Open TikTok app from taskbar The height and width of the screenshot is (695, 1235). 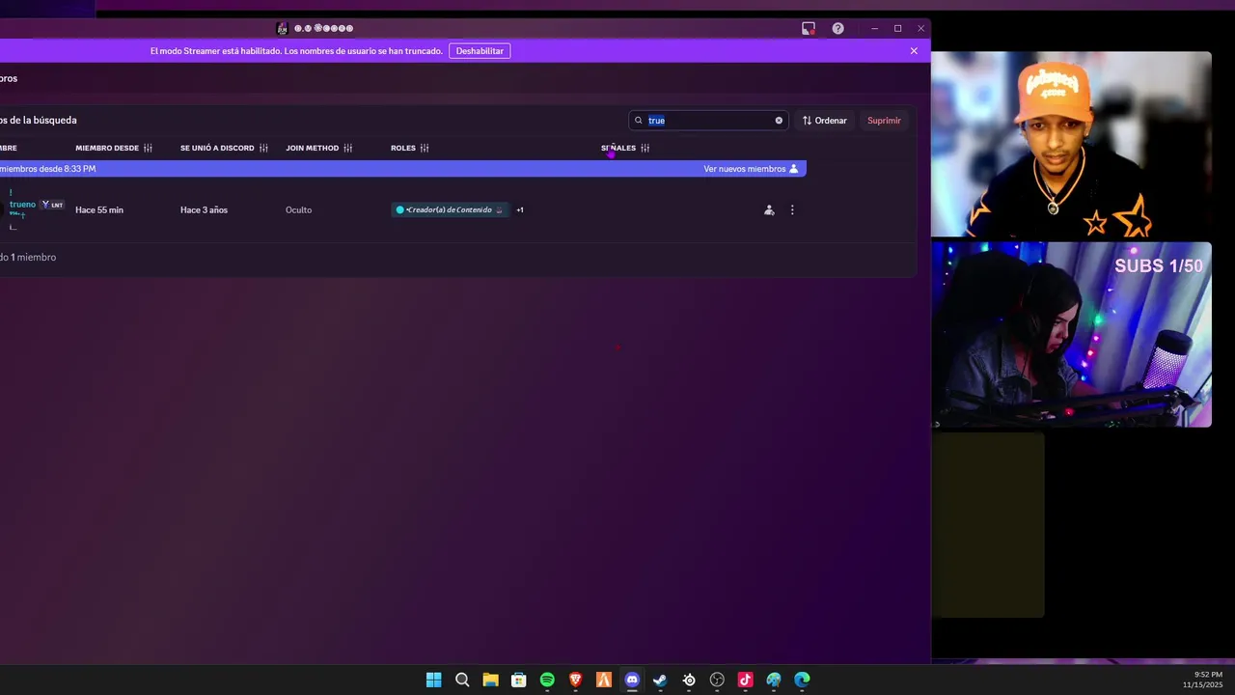pos(745,680)
